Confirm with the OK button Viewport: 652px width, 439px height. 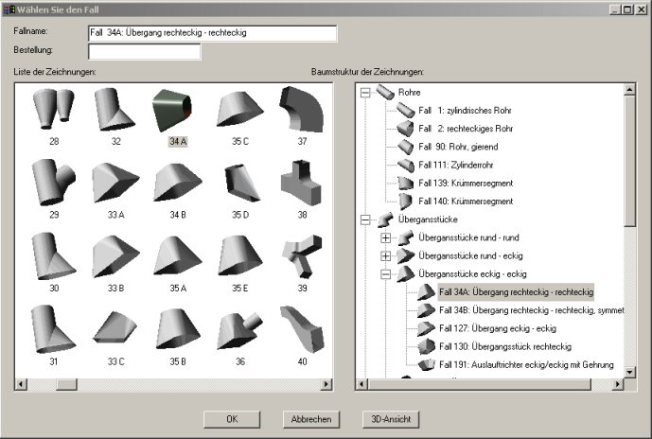click(x=232, y=419)
